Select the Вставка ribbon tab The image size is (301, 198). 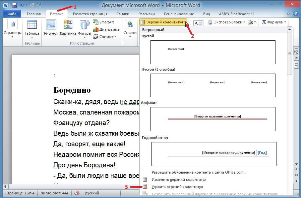(57, 14)
